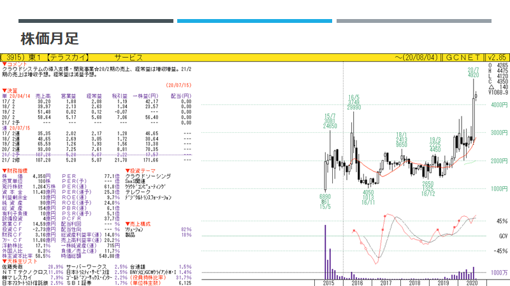Viewport: 510px width, 286px height.
Task: Select the 連 20/07/15 row label
Action: click(17, 128)
